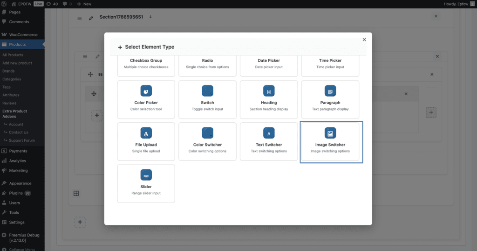Select the Checkbox Group element

tap(146, 64)
